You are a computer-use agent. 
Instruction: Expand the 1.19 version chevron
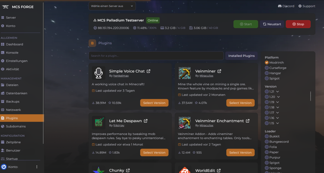click(277, 102)
